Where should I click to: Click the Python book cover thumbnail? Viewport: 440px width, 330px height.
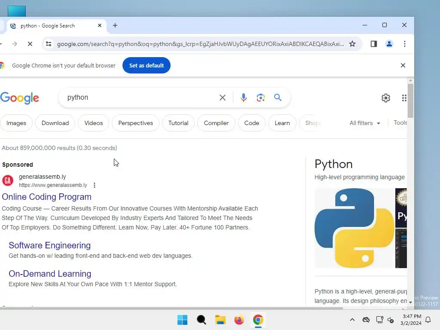click(401, 208)
